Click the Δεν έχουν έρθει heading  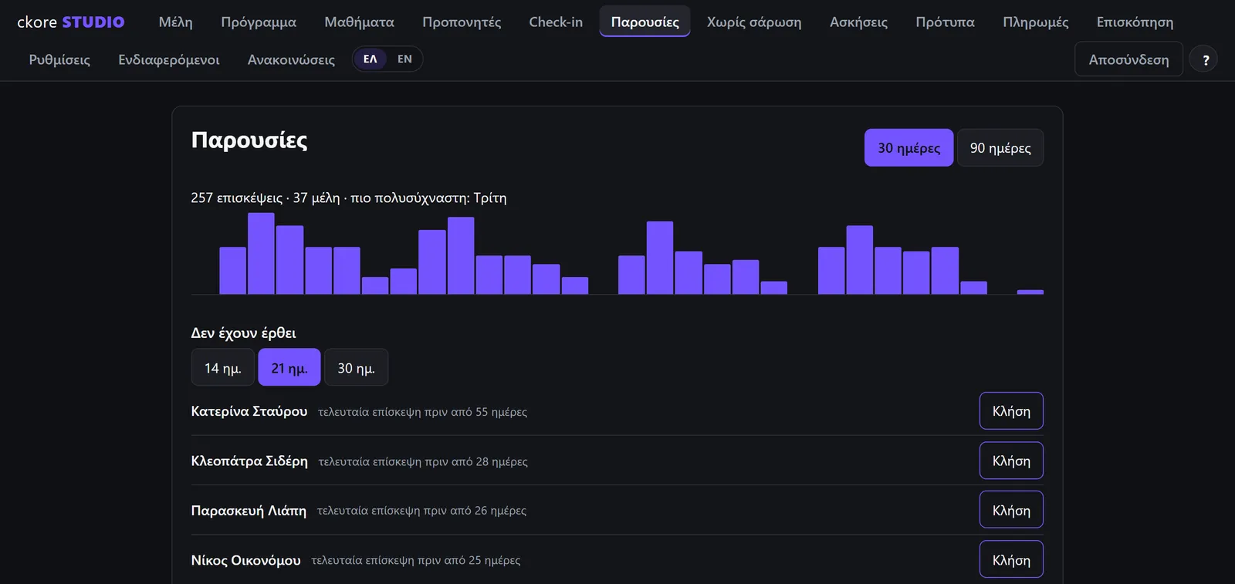pos(244,333)
